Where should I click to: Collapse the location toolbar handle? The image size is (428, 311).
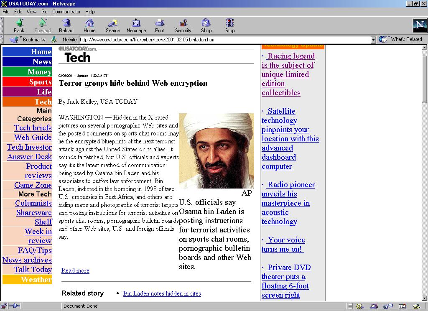point(2,40)
